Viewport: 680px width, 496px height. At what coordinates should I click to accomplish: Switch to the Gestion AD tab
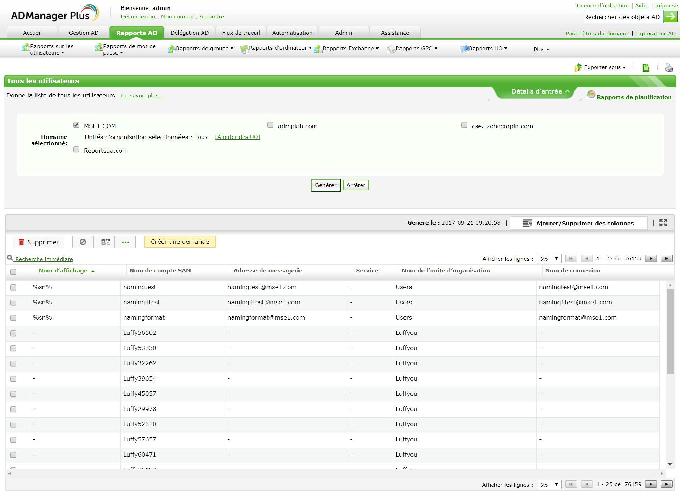[x=84, y=33]
